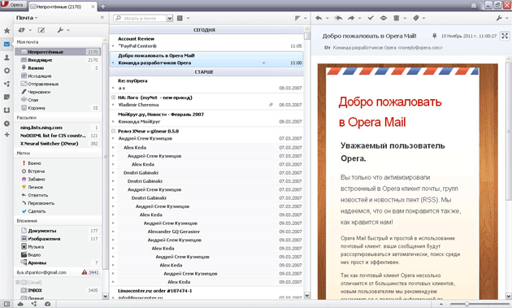Viewport: 512px width, 308px height.
Task: Open the reply options dropdown arrow
Action: [x=328, y=19]
